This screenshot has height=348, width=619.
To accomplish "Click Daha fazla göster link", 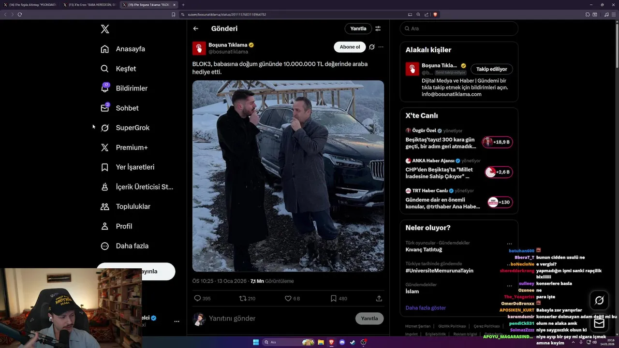I will coord(426,308).
